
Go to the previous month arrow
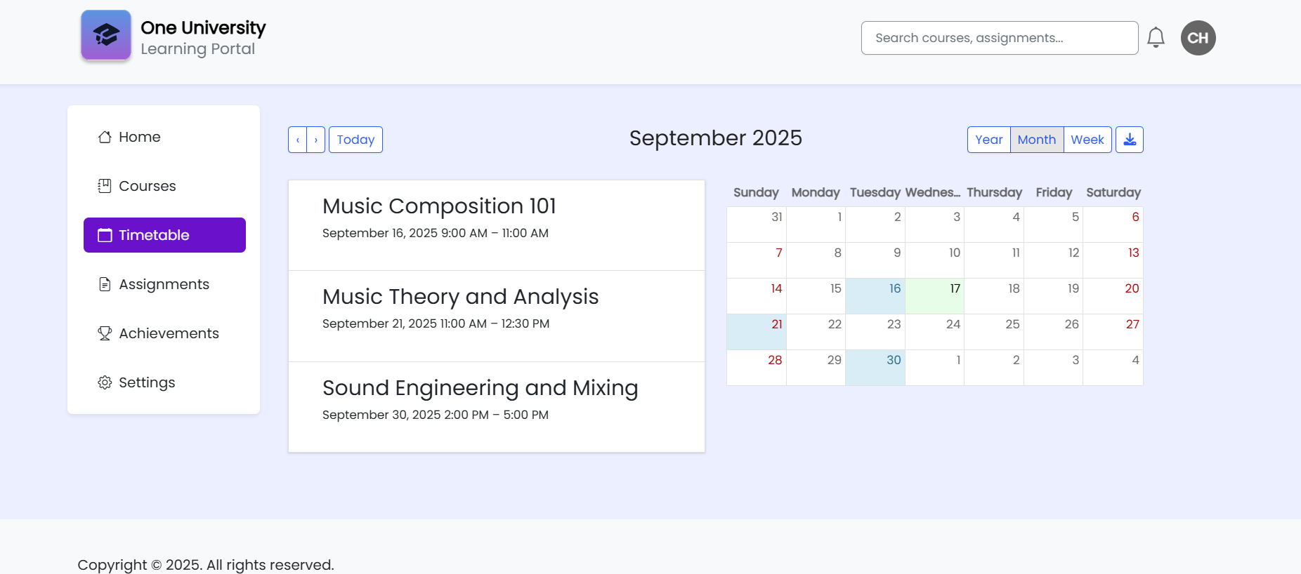298,140
